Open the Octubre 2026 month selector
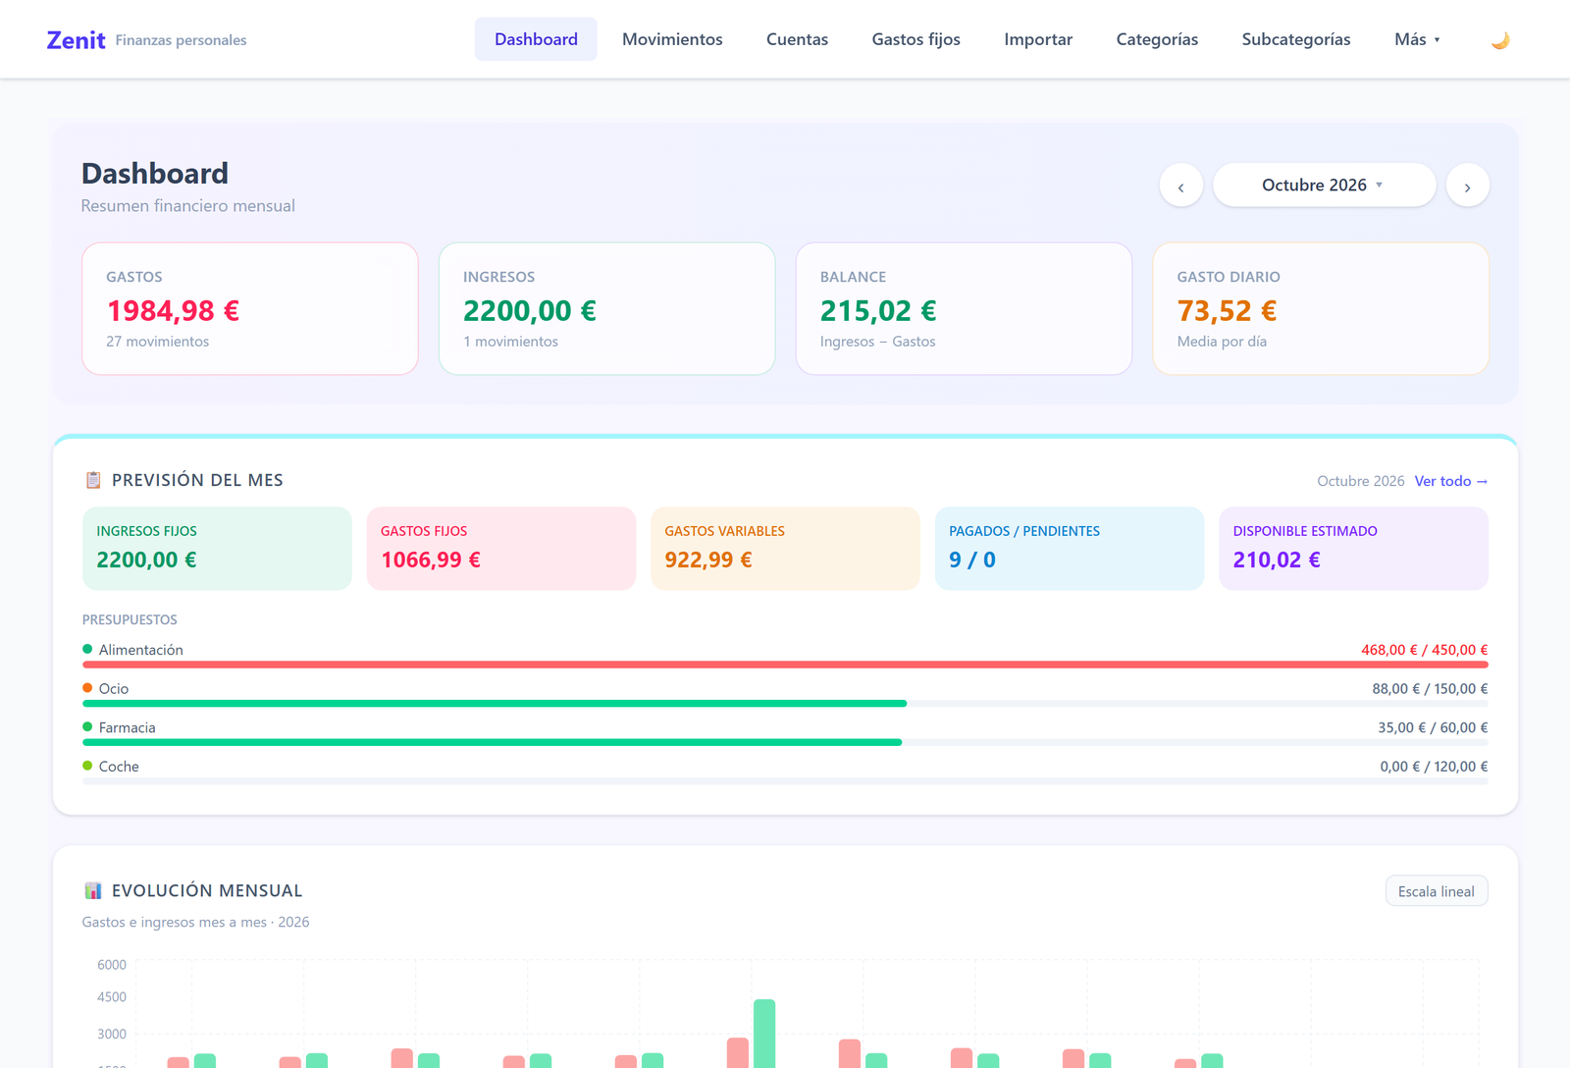The width and height of the screenshot is (1570, 1068). 1324,186
